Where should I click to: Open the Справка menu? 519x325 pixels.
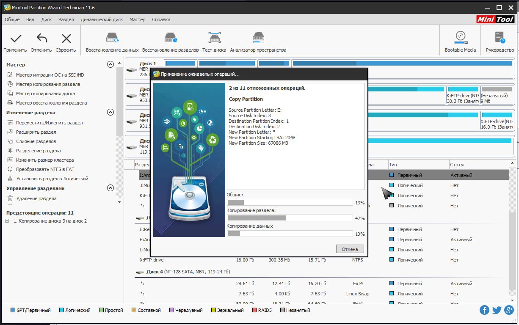(161, 19)
